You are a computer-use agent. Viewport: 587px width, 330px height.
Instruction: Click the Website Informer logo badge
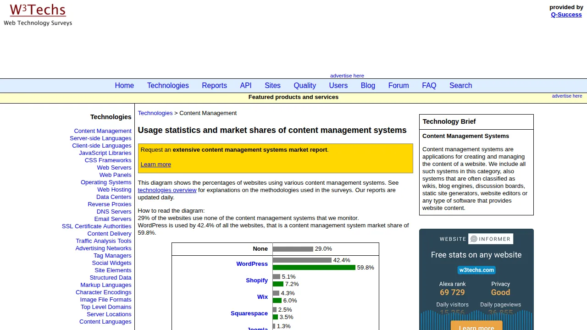(476, 239)
